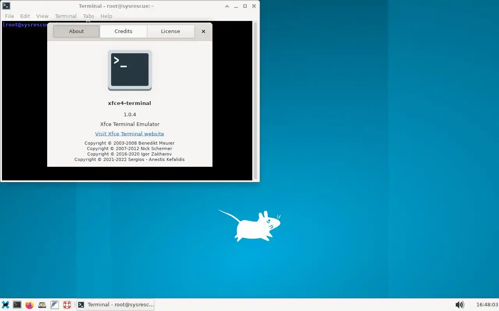Image resolution: width=499 pixels, height=311 pixels.
Task: Open the File menu in Terminal
Action: coord(9,16)
